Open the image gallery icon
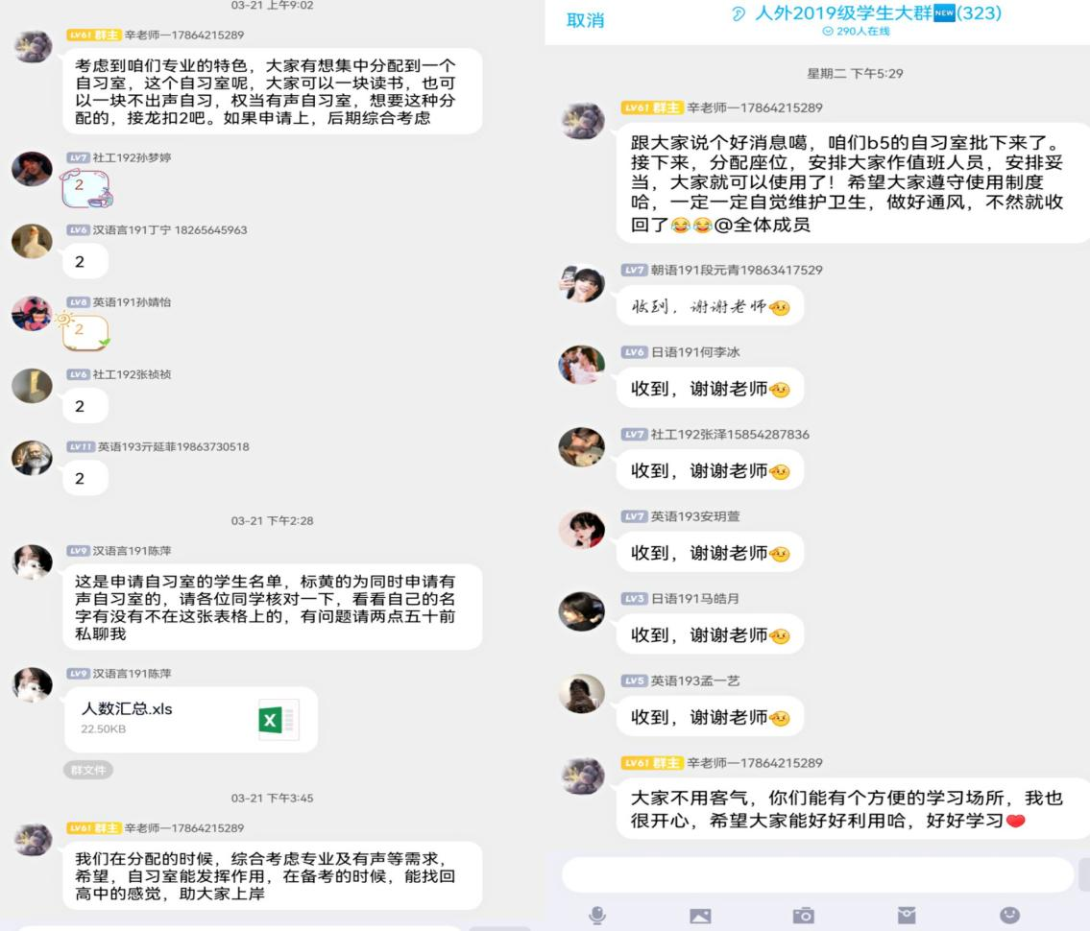The width and height of the screenshot is (1090, 931). coord(700,916)
